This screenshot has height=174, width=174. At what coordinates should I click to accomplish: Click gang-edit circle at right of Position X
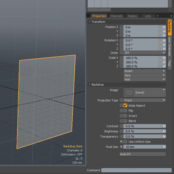tap(160, 27)
